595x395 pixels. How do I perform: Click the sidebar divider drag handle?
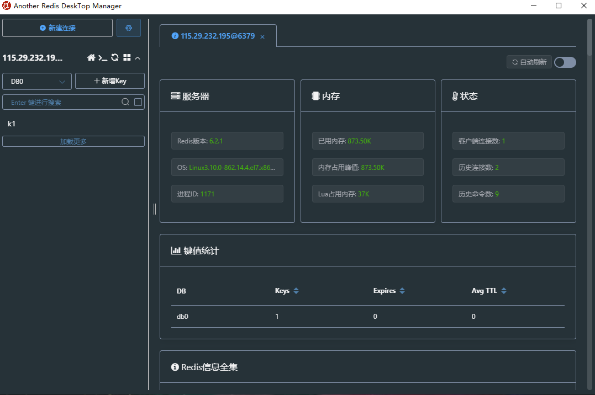(x=155, y=209)
